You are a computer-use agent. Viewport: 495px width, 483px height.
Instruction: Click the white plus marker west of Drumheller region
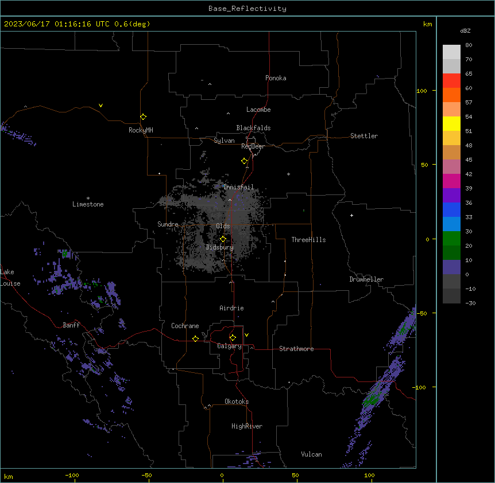click(x=351, y=215)
